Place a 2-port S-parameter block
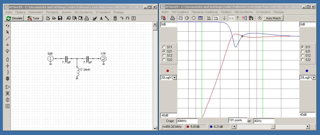Viewport: 320px width, 135px height. pos(7,106)
